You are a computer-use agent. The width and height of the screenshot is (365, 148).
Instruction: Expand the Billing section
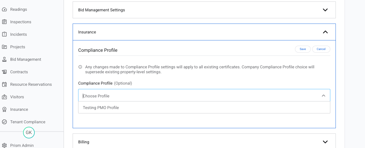(x=325, y=142)
